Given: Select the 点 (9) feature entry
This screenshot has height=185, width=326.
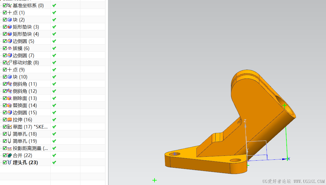Looking at the screenshot, I should 19,70.
